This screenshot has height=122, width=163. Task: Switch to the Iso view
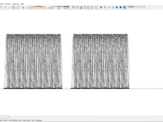tap(73, 7)
